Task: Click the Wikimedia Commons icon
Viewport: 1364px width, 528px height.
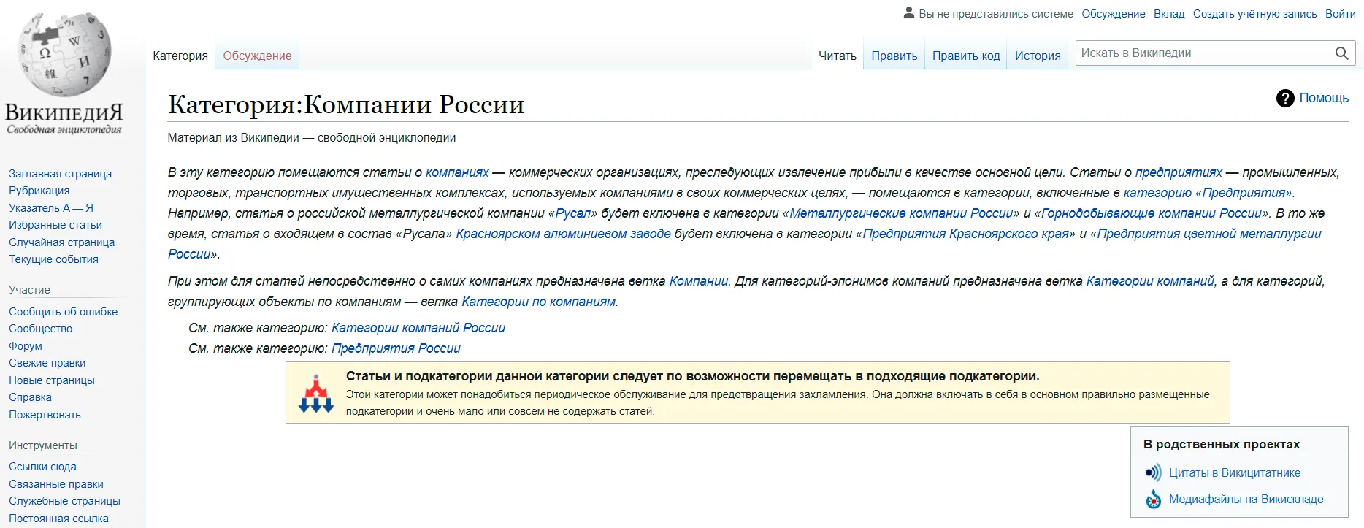Action: [1153, 500]
